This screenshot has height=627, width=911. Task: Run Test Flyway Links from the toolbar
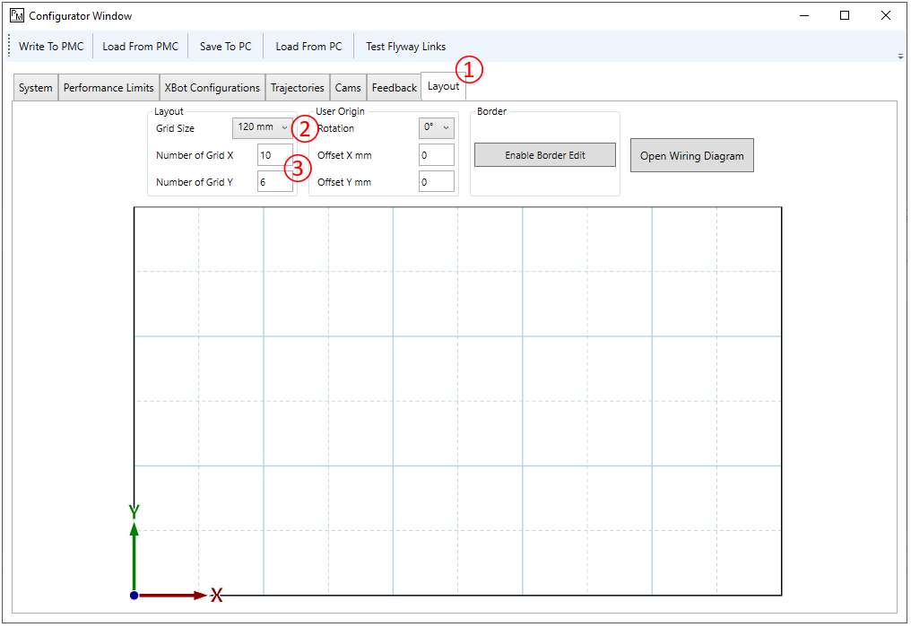tap(404, 46)
